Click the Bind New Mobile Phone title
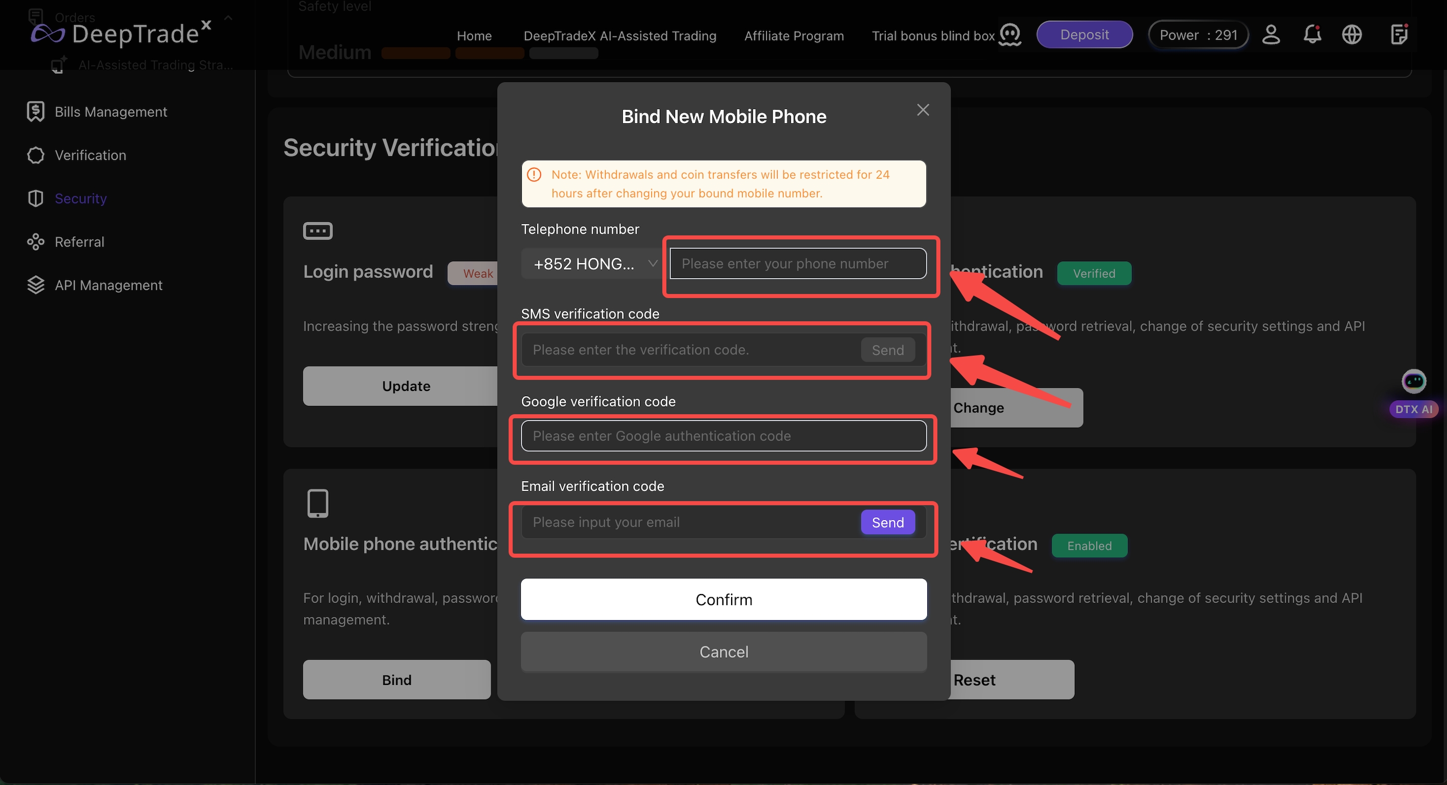Screen dimensions: 1447x785 (723, 117)
